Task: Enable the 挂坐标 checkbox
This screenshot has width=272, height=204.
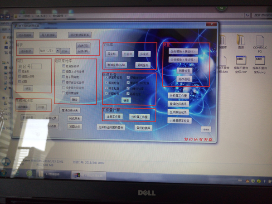Action: point(19,71)
